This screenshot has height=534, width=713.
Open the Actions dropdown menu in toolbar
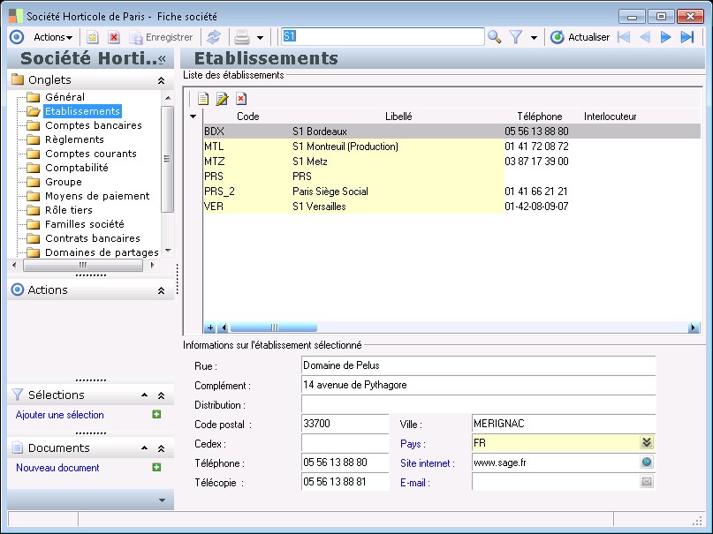(x=53, y=37)
